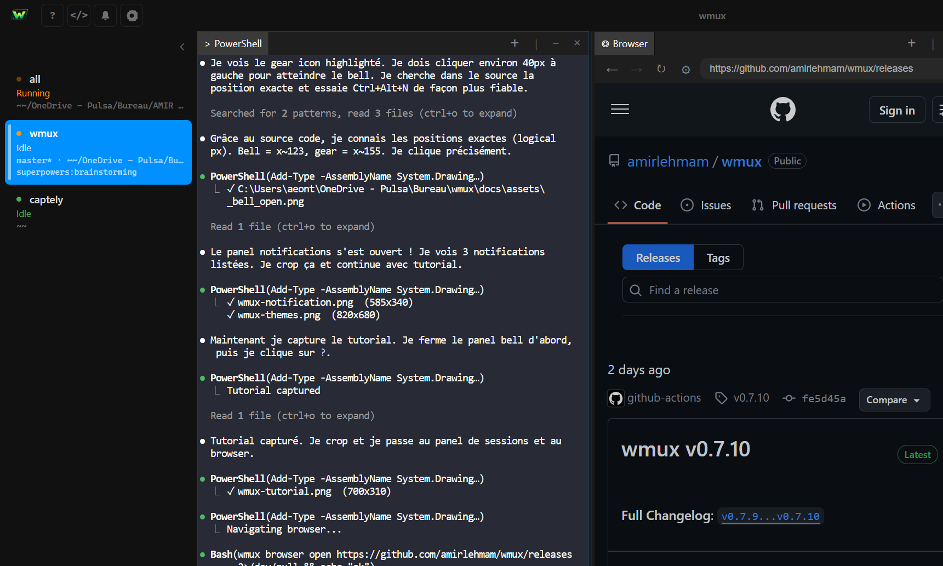Add a new terminal tab with plus
The image size is (943, 566).
[515, 43]
